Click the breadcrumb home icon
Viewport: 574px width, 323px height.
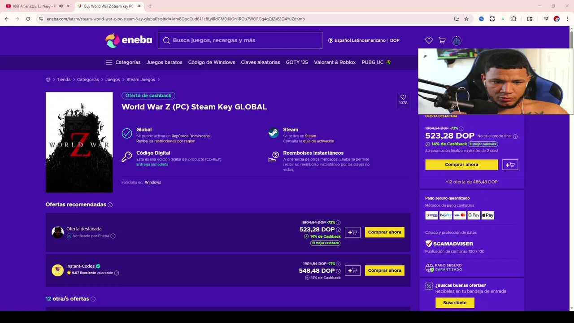48,79
